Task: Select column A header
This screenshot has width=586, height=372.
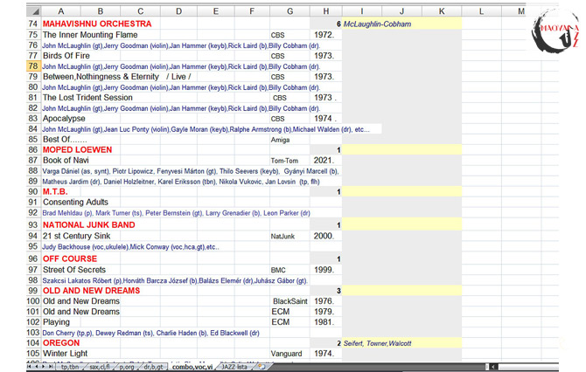Action: click(61, 11)
